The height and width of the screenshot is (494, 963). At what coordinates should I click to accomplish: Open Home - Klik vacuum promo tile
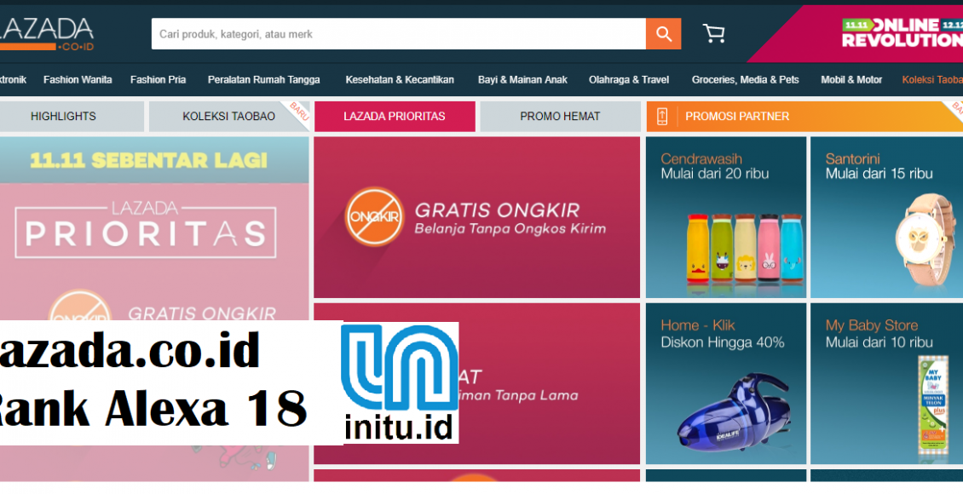726,383
